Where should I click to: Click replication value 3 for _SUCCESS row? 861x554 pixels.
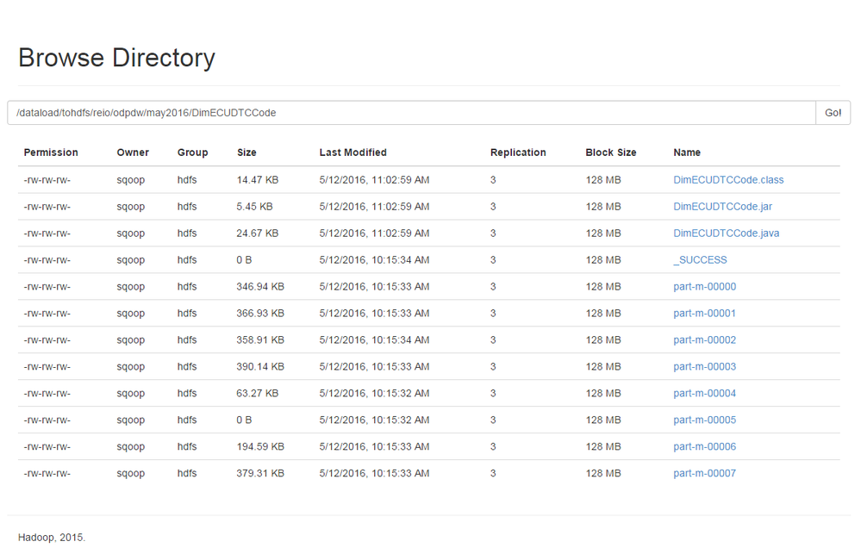pos(493,260)
